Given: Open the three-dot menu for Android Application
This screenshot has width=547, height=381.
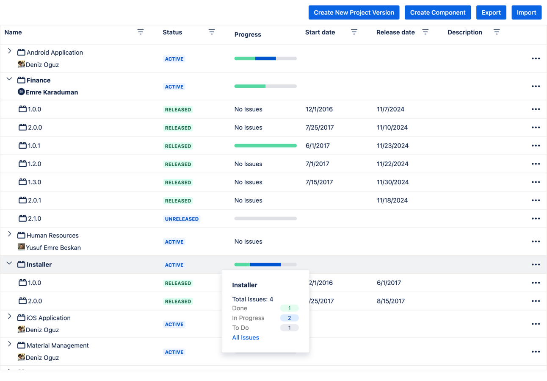Looking at the screenshot, I should click(x=536, y=58).
